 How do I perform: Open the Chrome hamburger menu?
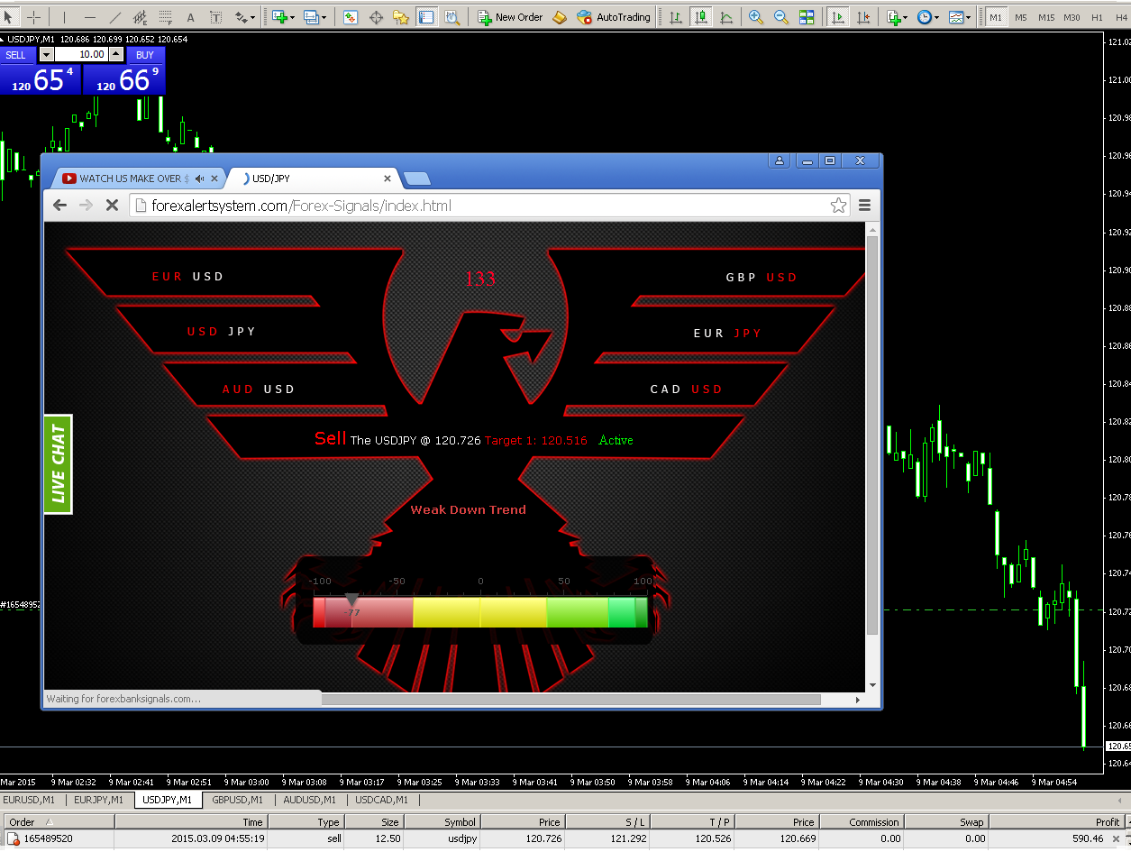pyautogui.click(x=864, y=206)
